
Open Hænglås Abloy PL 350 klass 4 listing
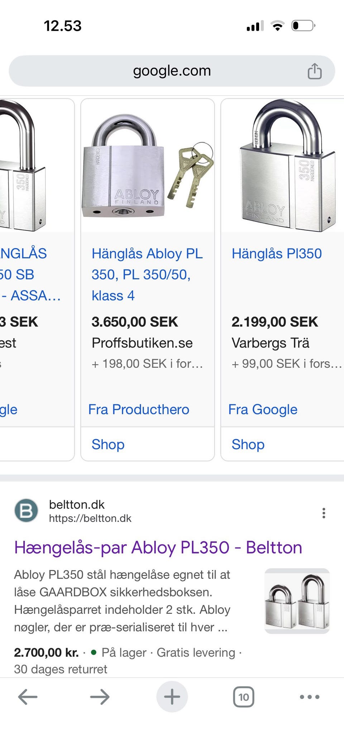147,275
